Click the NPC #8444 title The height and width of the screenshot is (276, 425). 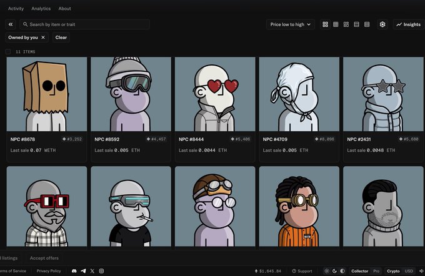(x=191, y=139)
